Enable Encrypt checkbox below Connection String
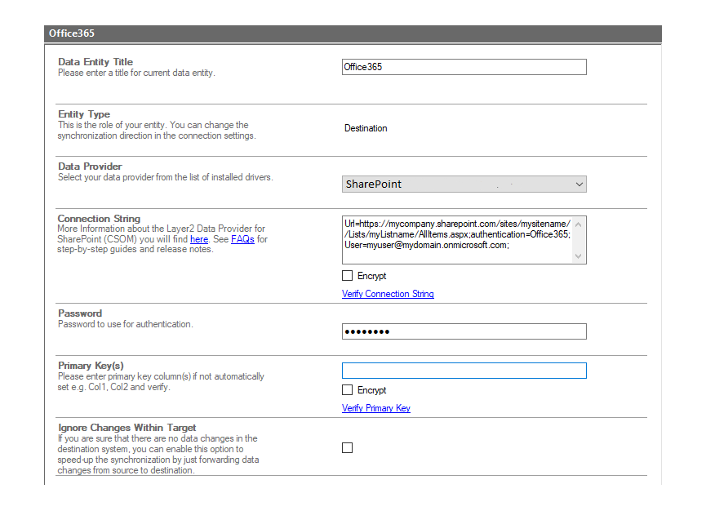 click(348, 276)
